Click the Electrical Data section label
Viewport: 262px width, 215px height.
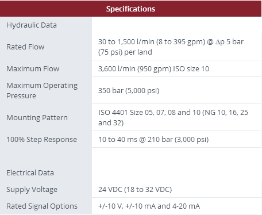(30, 173)
